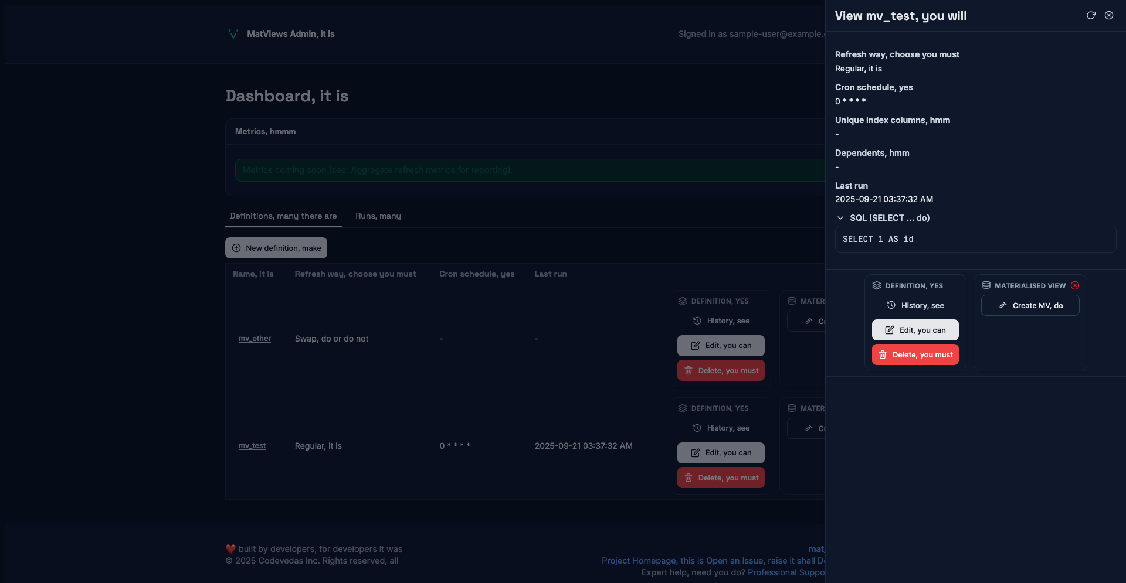Click New definition, make button
The width and height of the screenshot is (1126, 583).
(x=276, y=248)
